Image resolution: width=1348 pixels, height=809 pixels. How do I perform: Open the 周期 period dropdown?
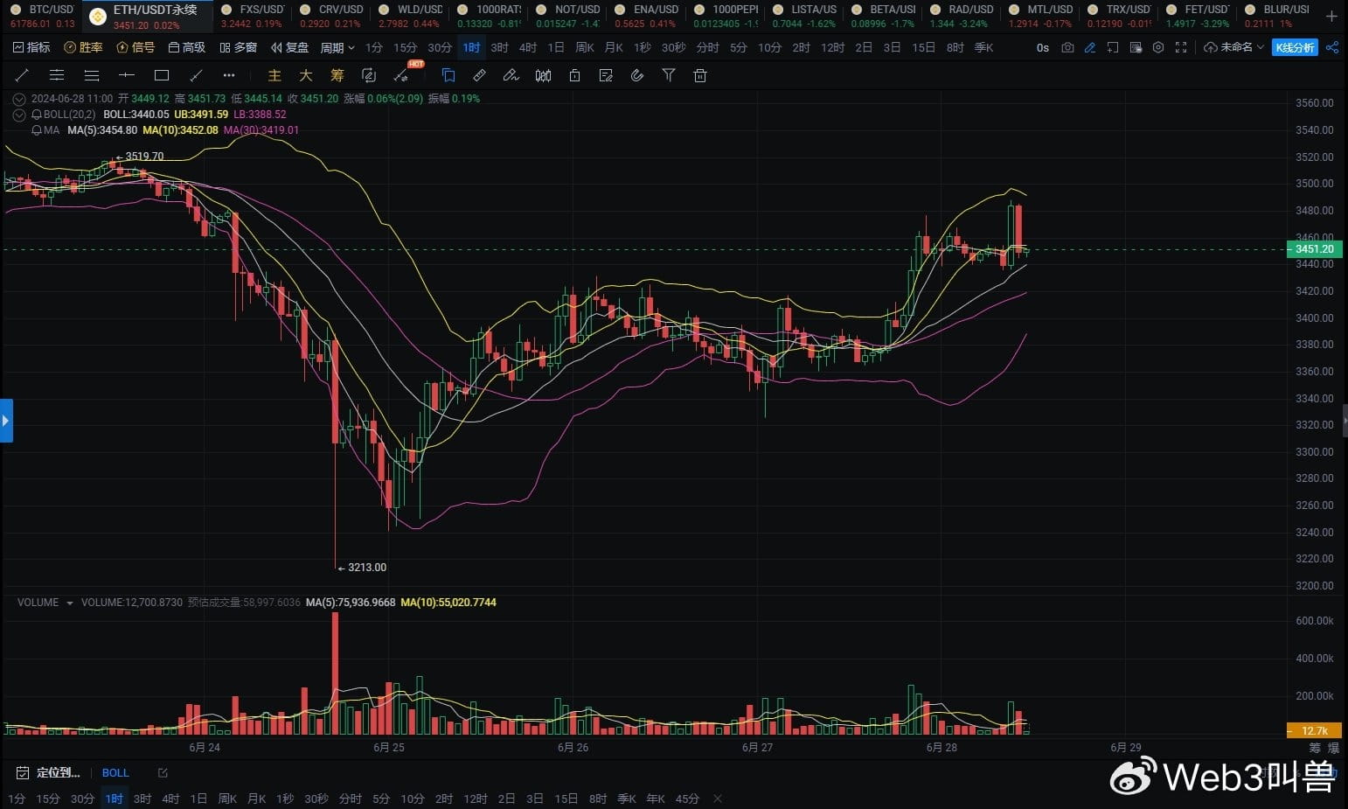click(x=337, y=47)
